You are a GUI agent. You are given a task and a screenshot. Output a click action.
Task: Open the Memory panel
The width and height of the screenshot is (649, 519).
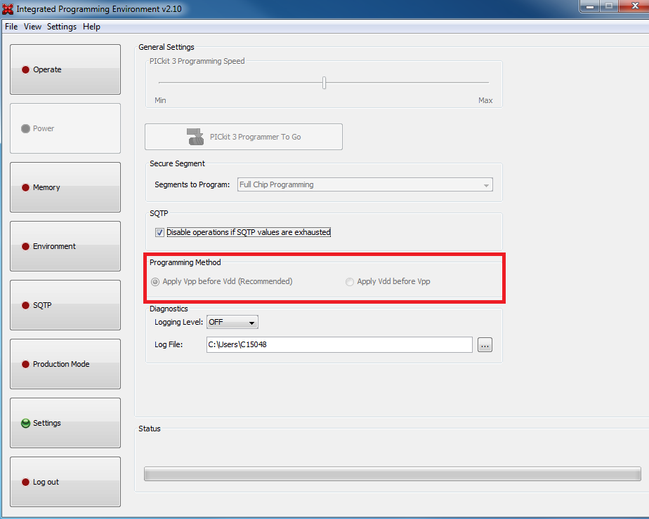[65, 187]
